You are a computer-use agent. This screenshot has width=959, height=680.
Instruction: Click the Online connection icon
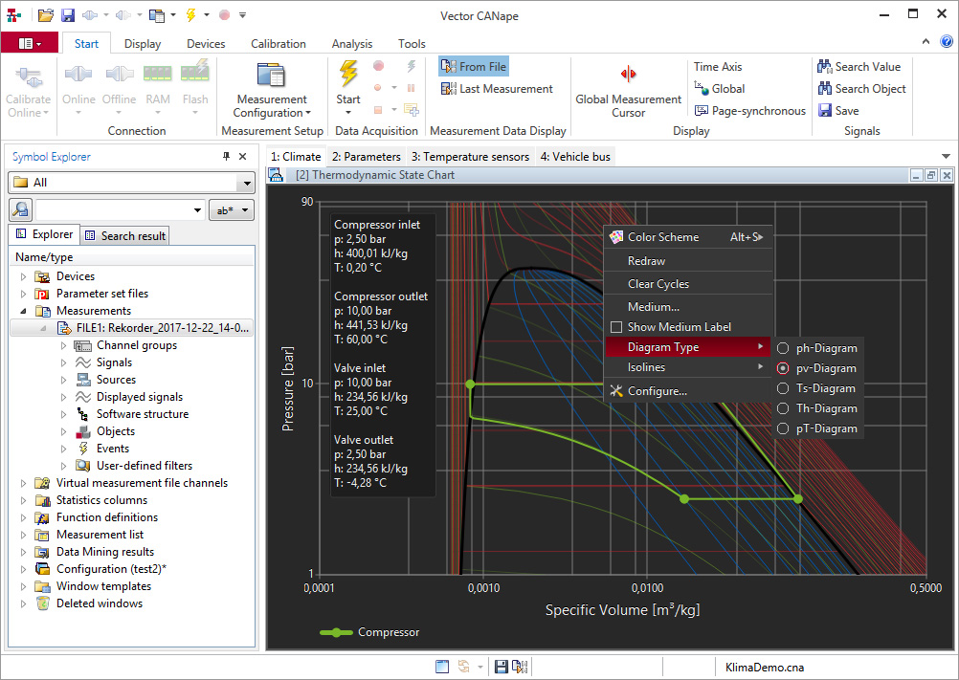[x=78, y=74]
